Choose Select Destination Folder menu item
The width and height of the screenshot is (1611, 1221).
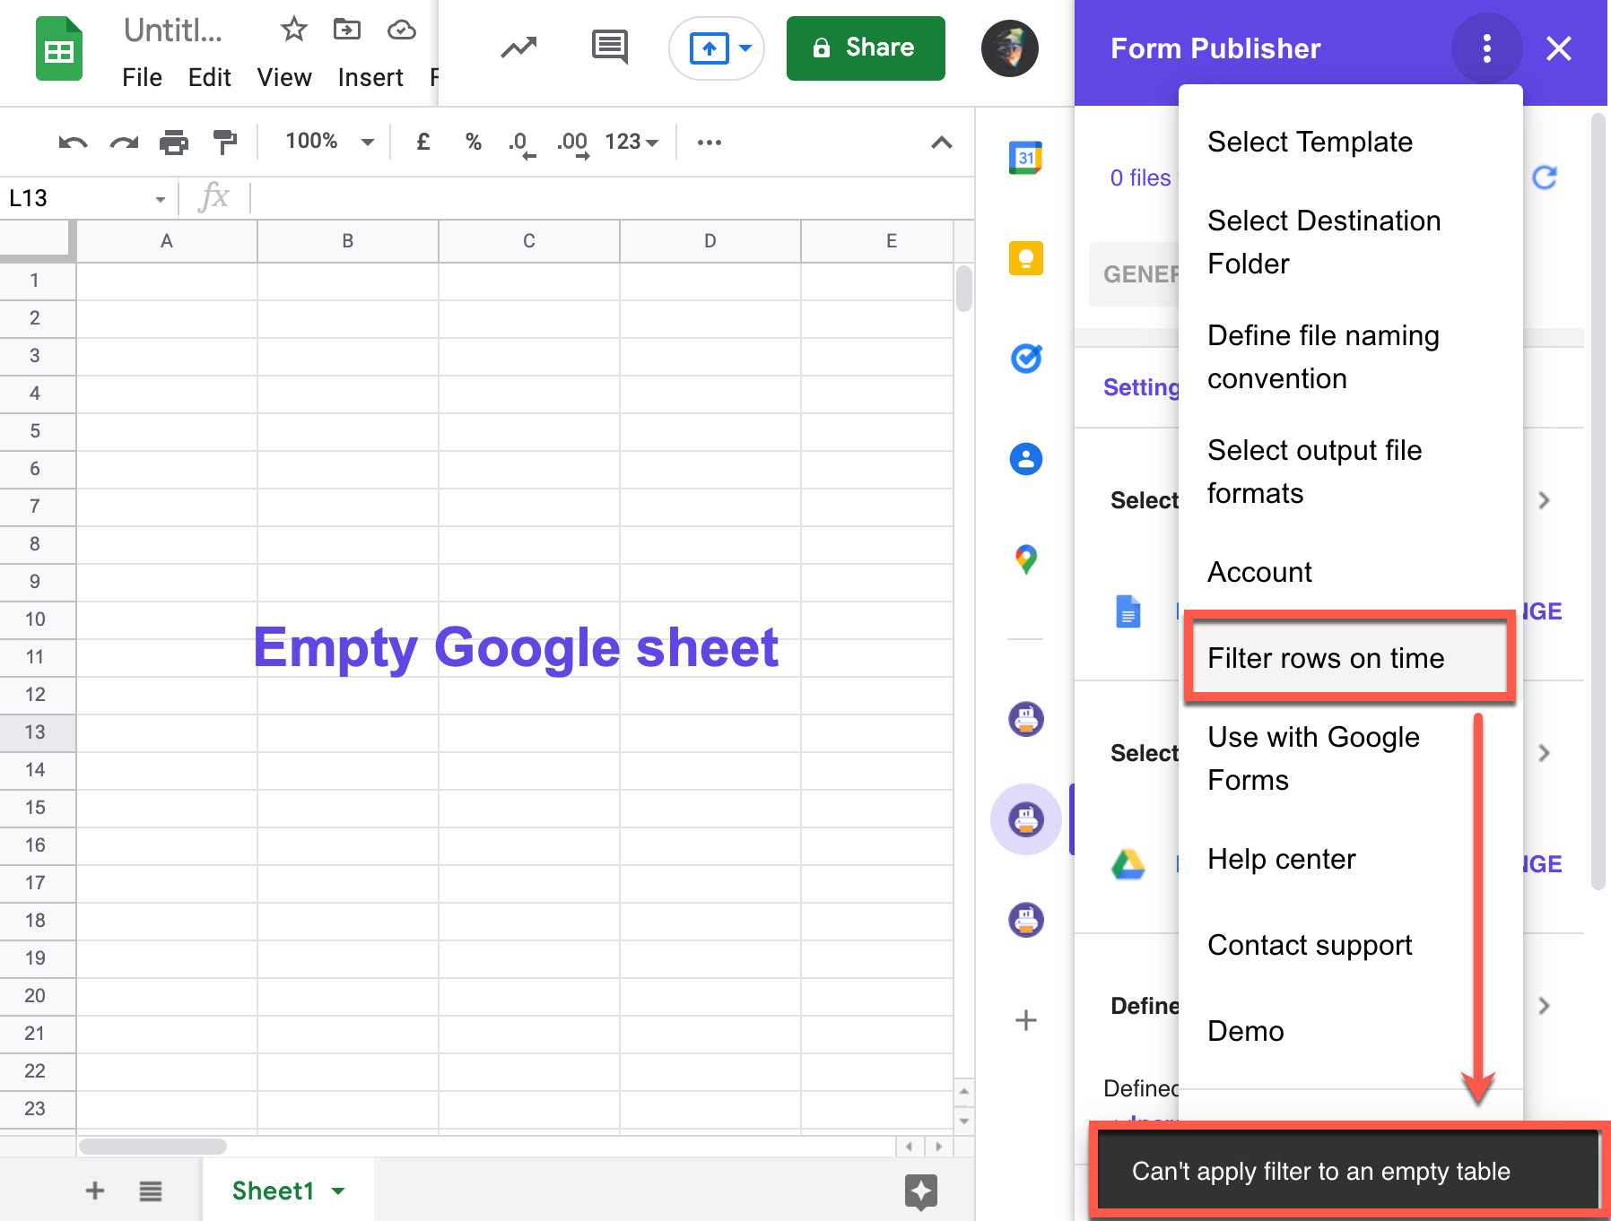click(x=1351, y=242)
